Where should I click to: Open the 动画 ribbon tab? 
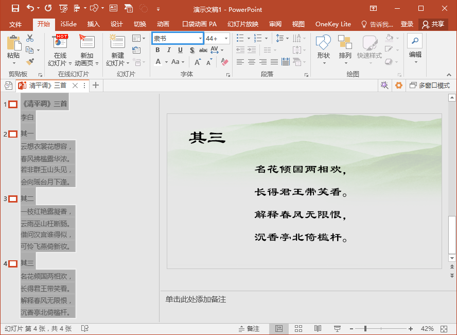pyautogui.click(x=163, y=24)
